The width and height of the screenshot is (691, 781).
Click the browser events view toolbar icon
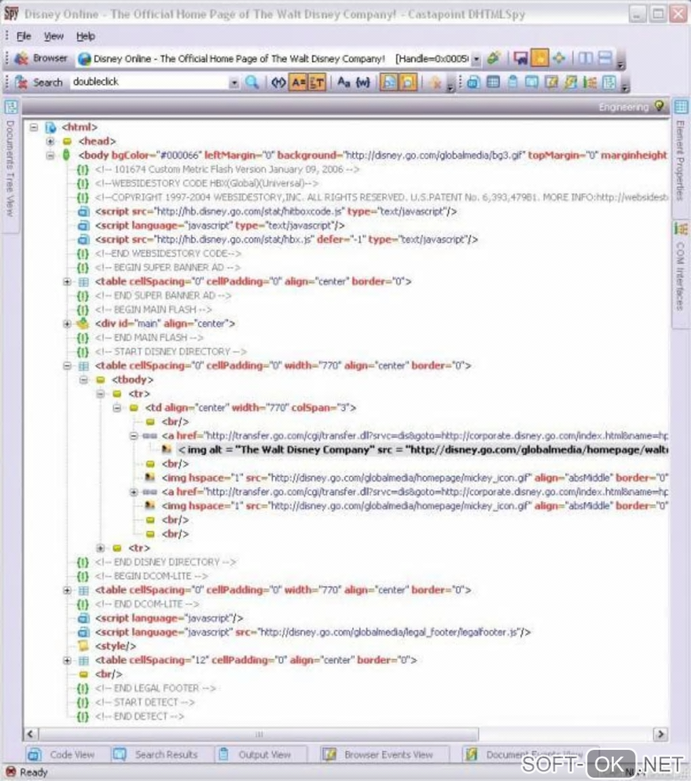[551, 82]
